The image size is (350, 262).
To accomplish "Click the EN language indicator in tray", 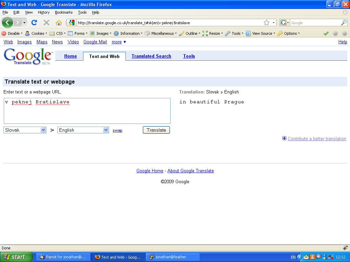I will pos(293,257).
